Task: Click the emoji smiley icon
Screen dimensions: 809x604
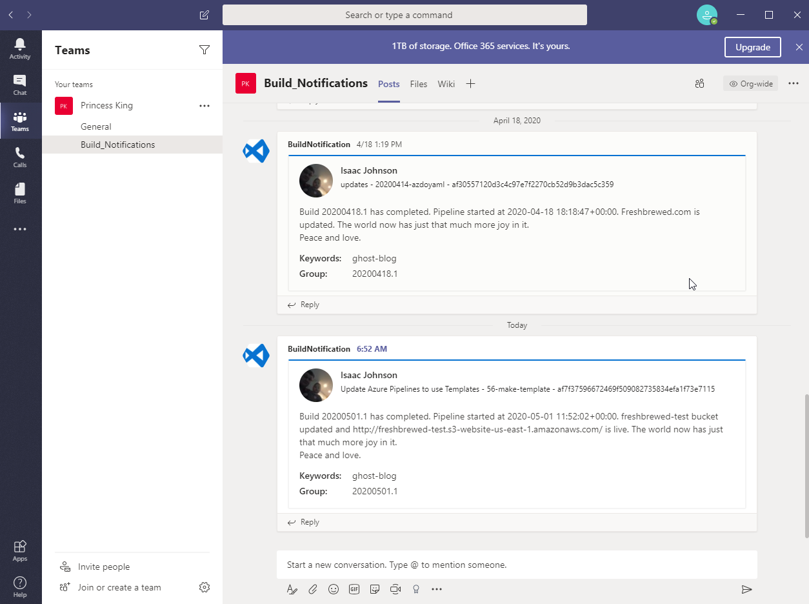Action: pyautogui.click(x=334, y=589)
